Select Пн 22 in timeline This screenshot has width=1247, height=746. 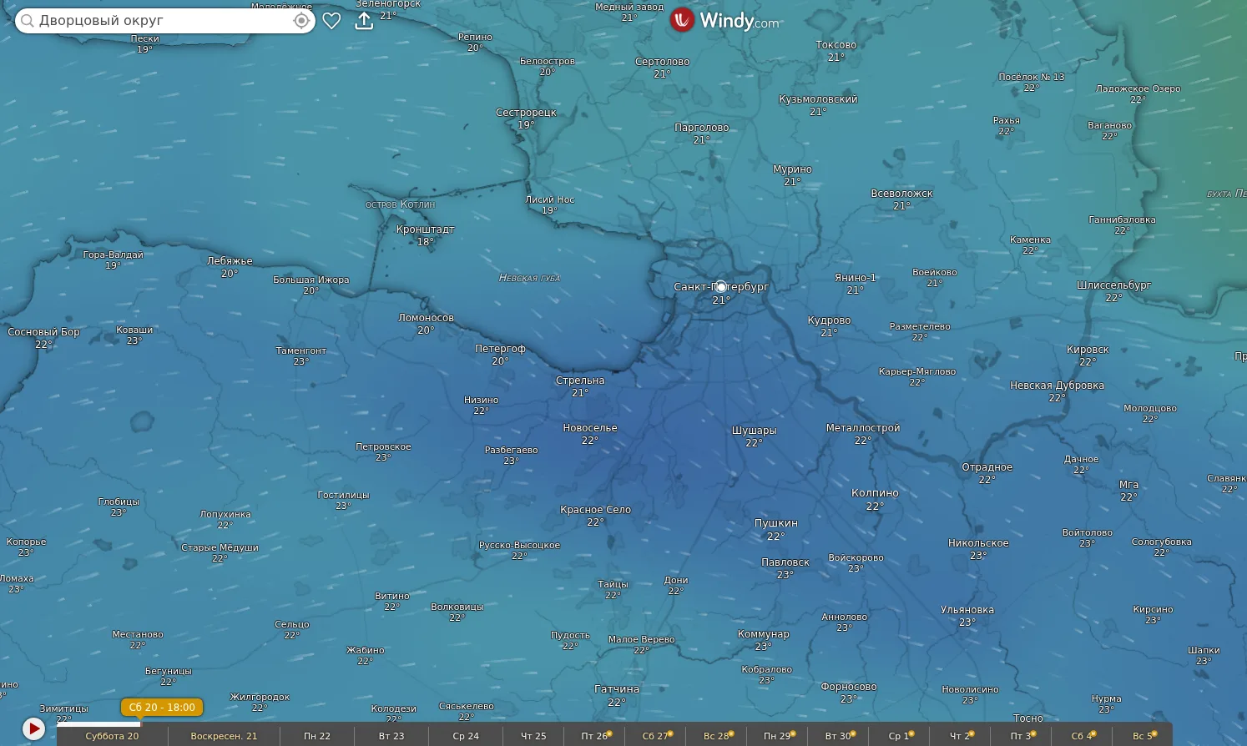pyautogui.click(x=317, y=736)
